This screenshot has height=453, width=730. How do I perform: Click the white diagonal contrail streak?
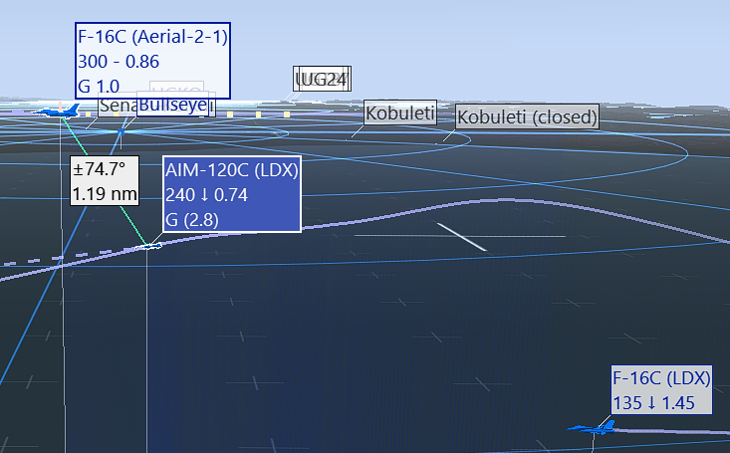tap(461, 237)
